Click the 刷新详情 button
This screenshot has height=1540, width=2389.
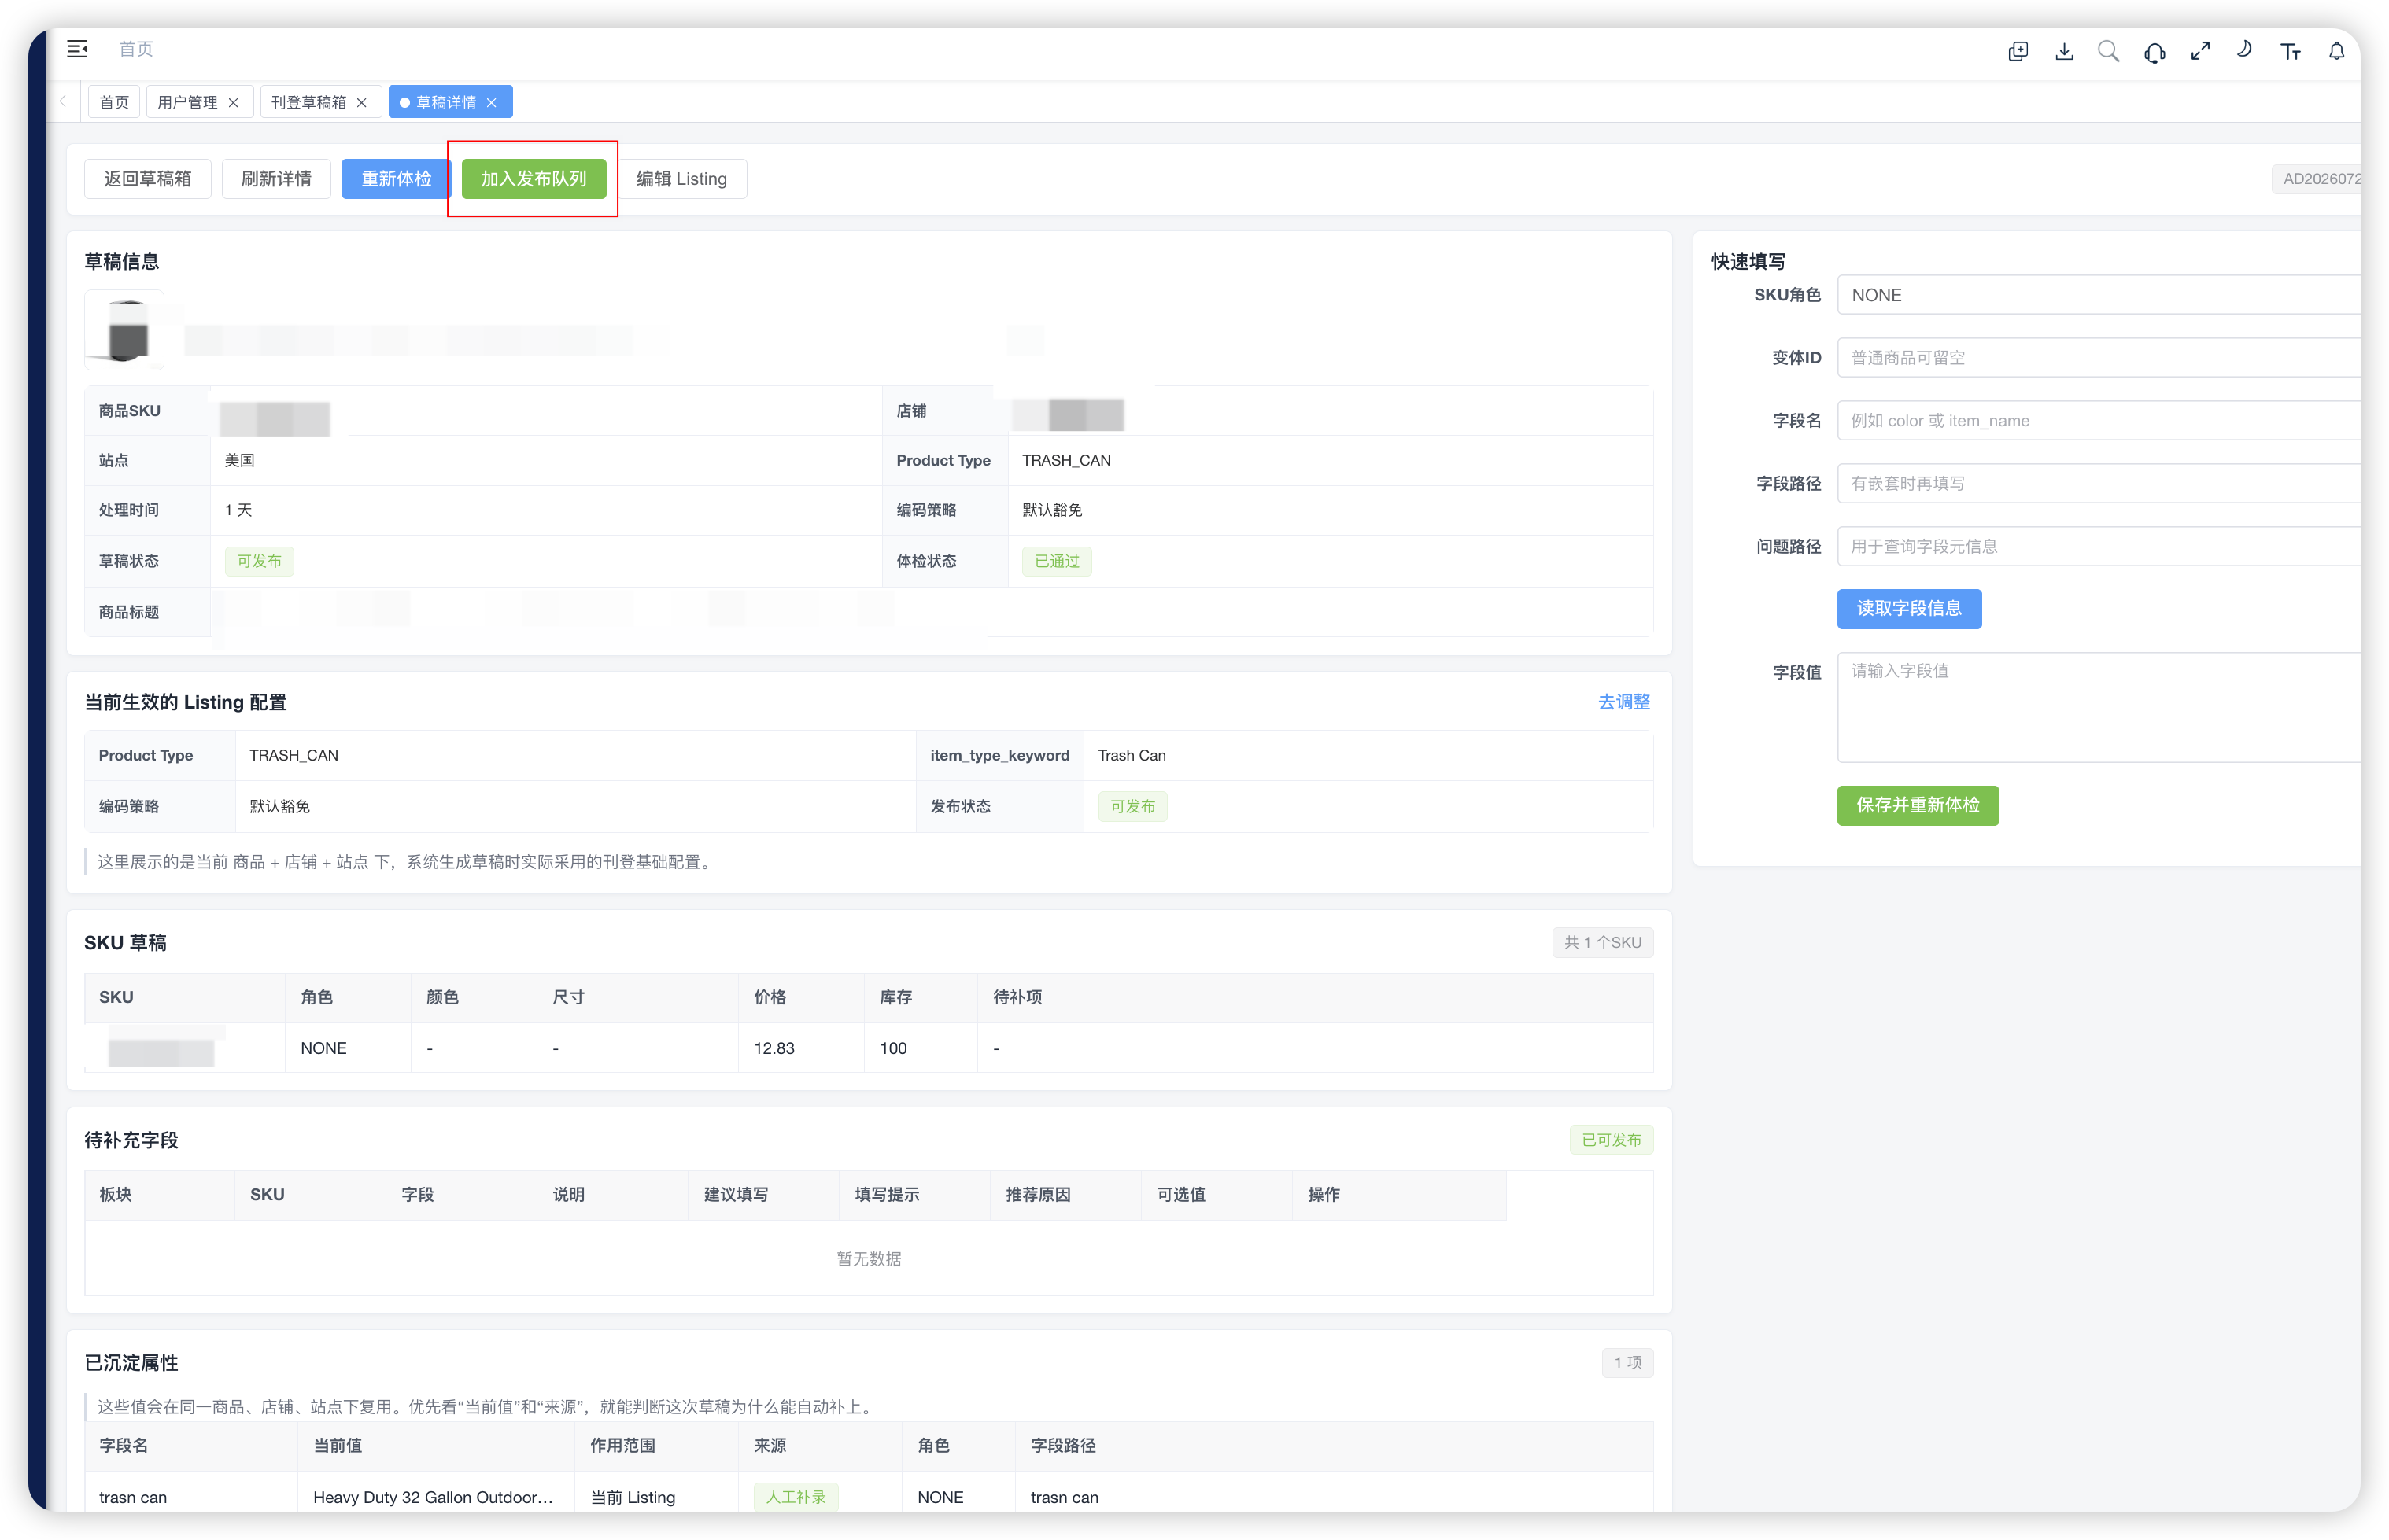pyautogui.click(x=277, y=179)
